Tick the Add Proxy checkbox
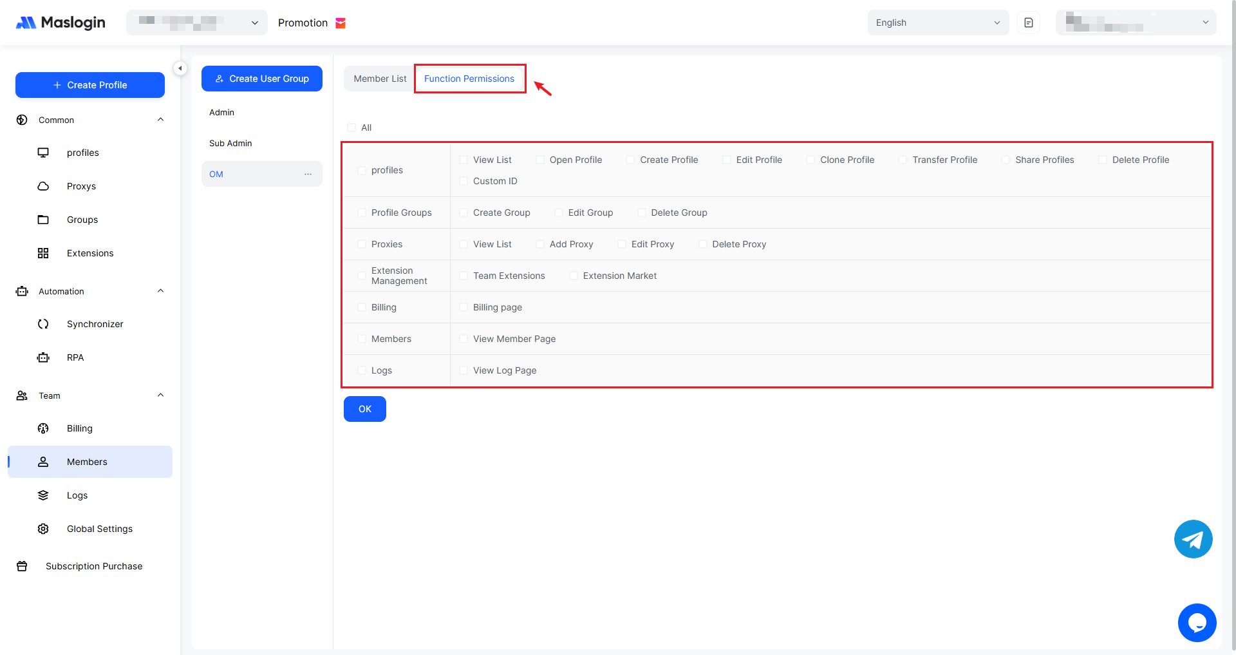This screenshot has height=655, width=1236. (540, 244)
